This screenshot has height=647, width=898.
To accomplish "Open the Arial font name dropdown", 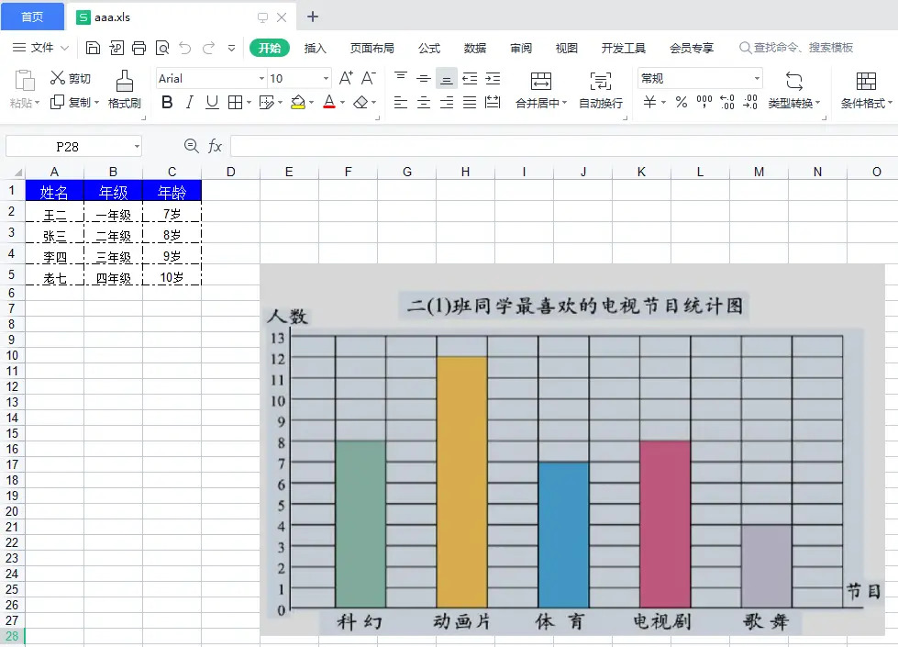I will point(261,79).
